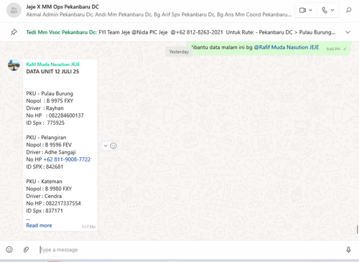Select the line Nopol : B 9980 FXY
359x262 pixels.
(49, 189)
